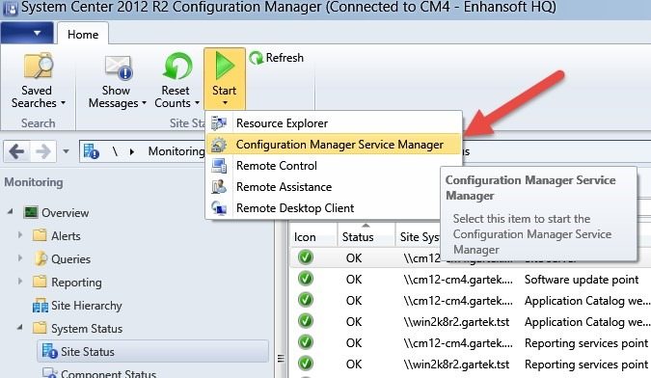Collapse the System Status tree node
This screenshot has height=378, width=651.
click(x=20, y=328)
